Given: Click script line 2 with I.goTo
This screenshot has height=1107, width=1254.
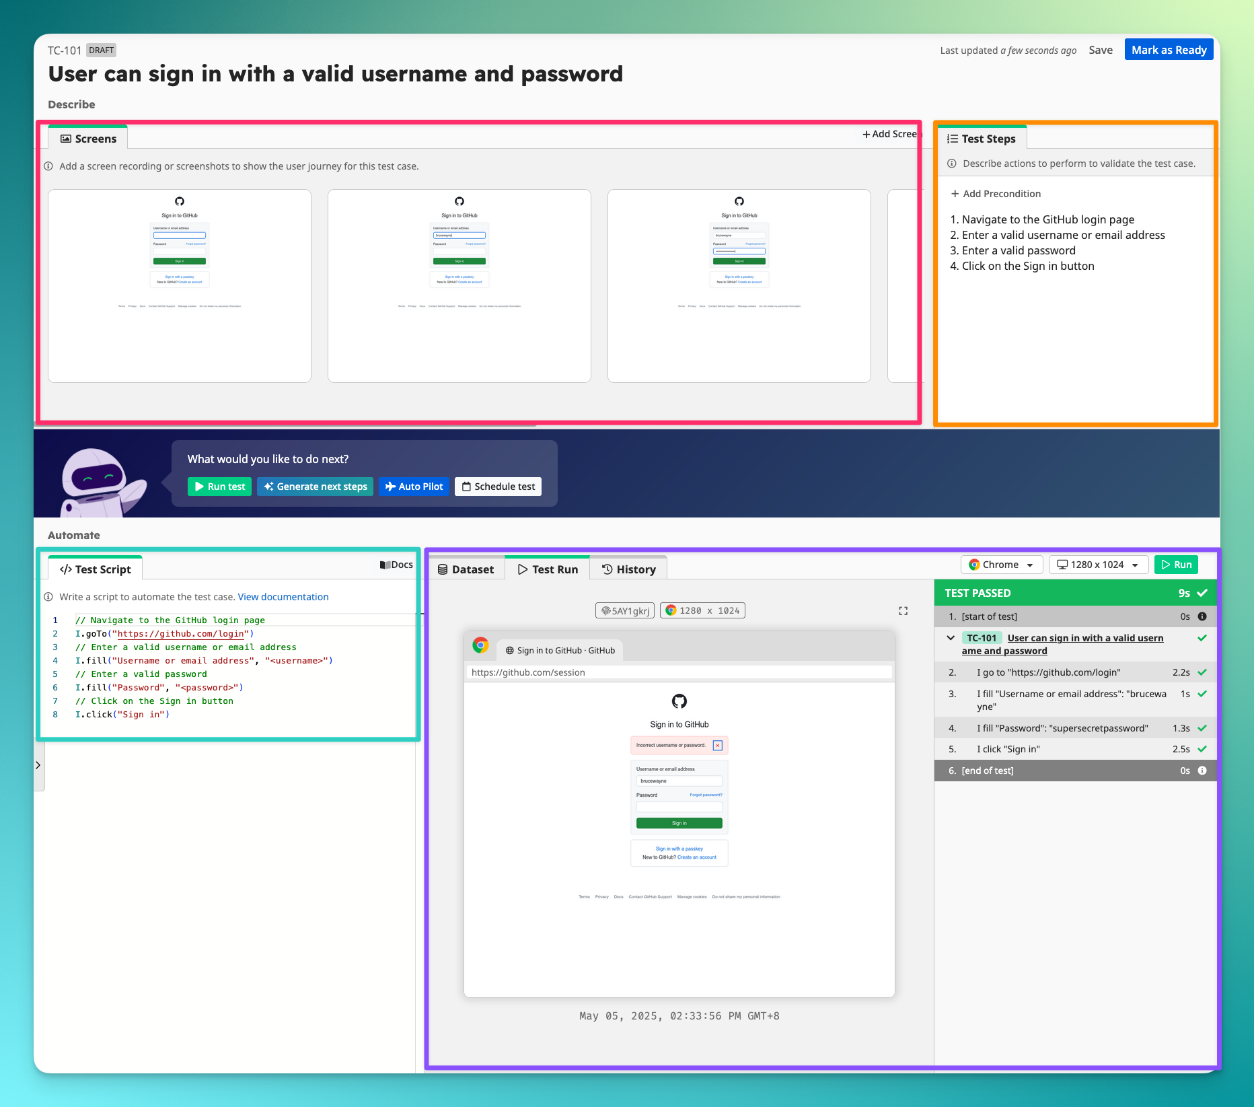Looking at the screenshot, I should point(165,634).
